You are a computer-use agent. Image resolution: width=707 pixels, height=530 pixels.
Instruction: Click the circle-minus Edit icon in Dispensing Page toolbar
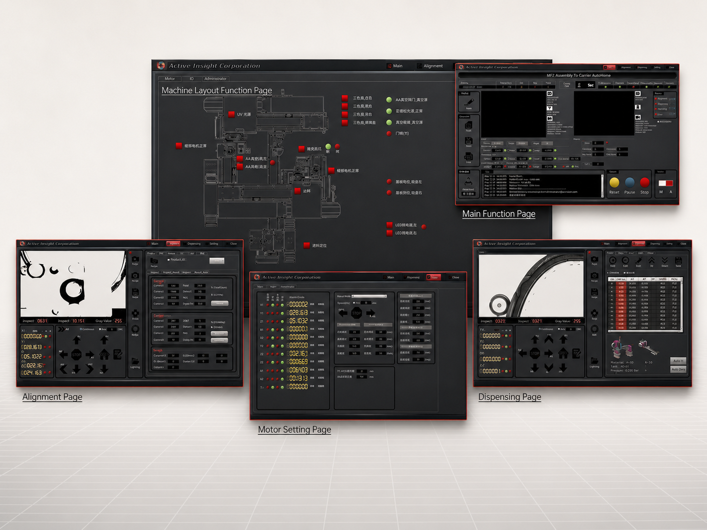tap(625, 261)
